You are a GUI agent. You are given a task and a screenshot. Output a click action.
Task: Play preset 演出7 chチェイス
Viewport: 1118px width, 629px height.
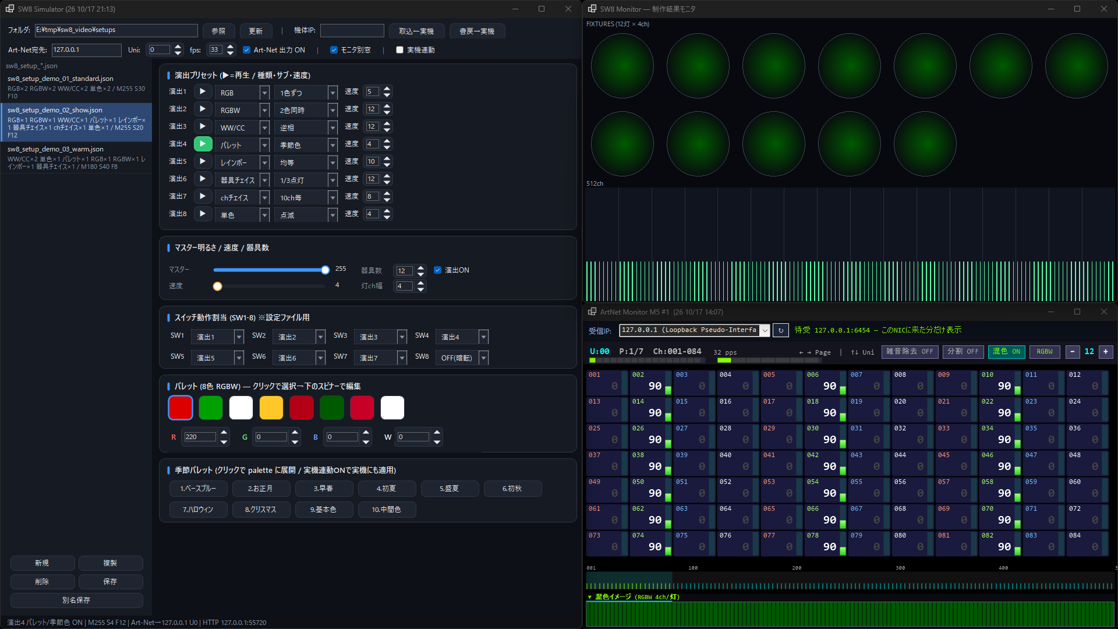[x=202, y=196]
